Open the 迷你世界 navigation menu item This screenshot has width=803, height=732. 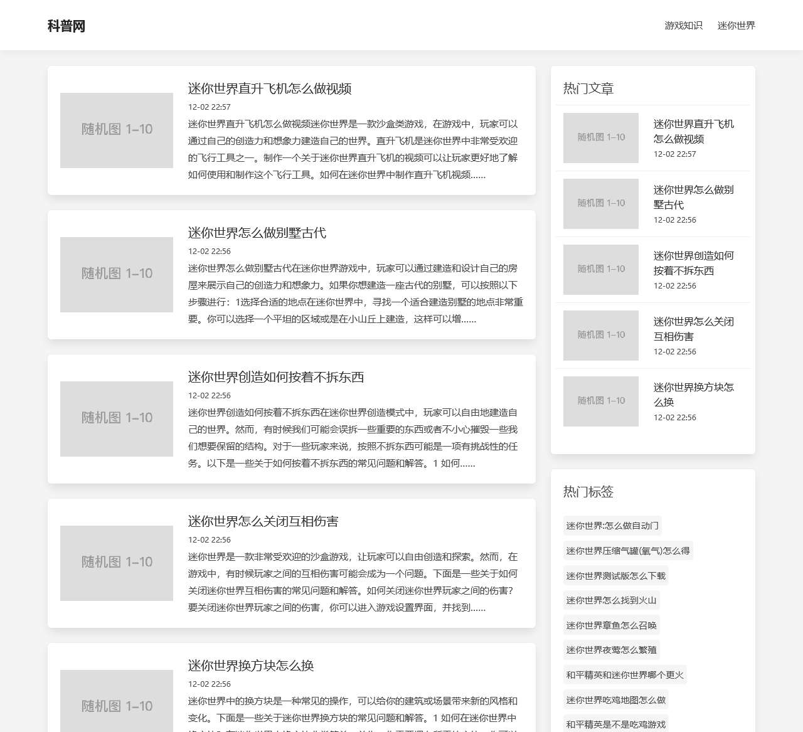point(736,26)
